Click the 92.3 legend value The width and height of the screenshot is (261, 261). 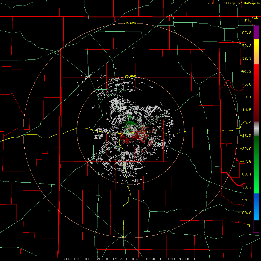(x=247, y=46)
